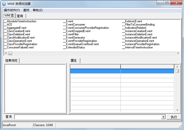Select the 属性 tab
This screenshot has width=184, height=130.
(x=74, y=61)
